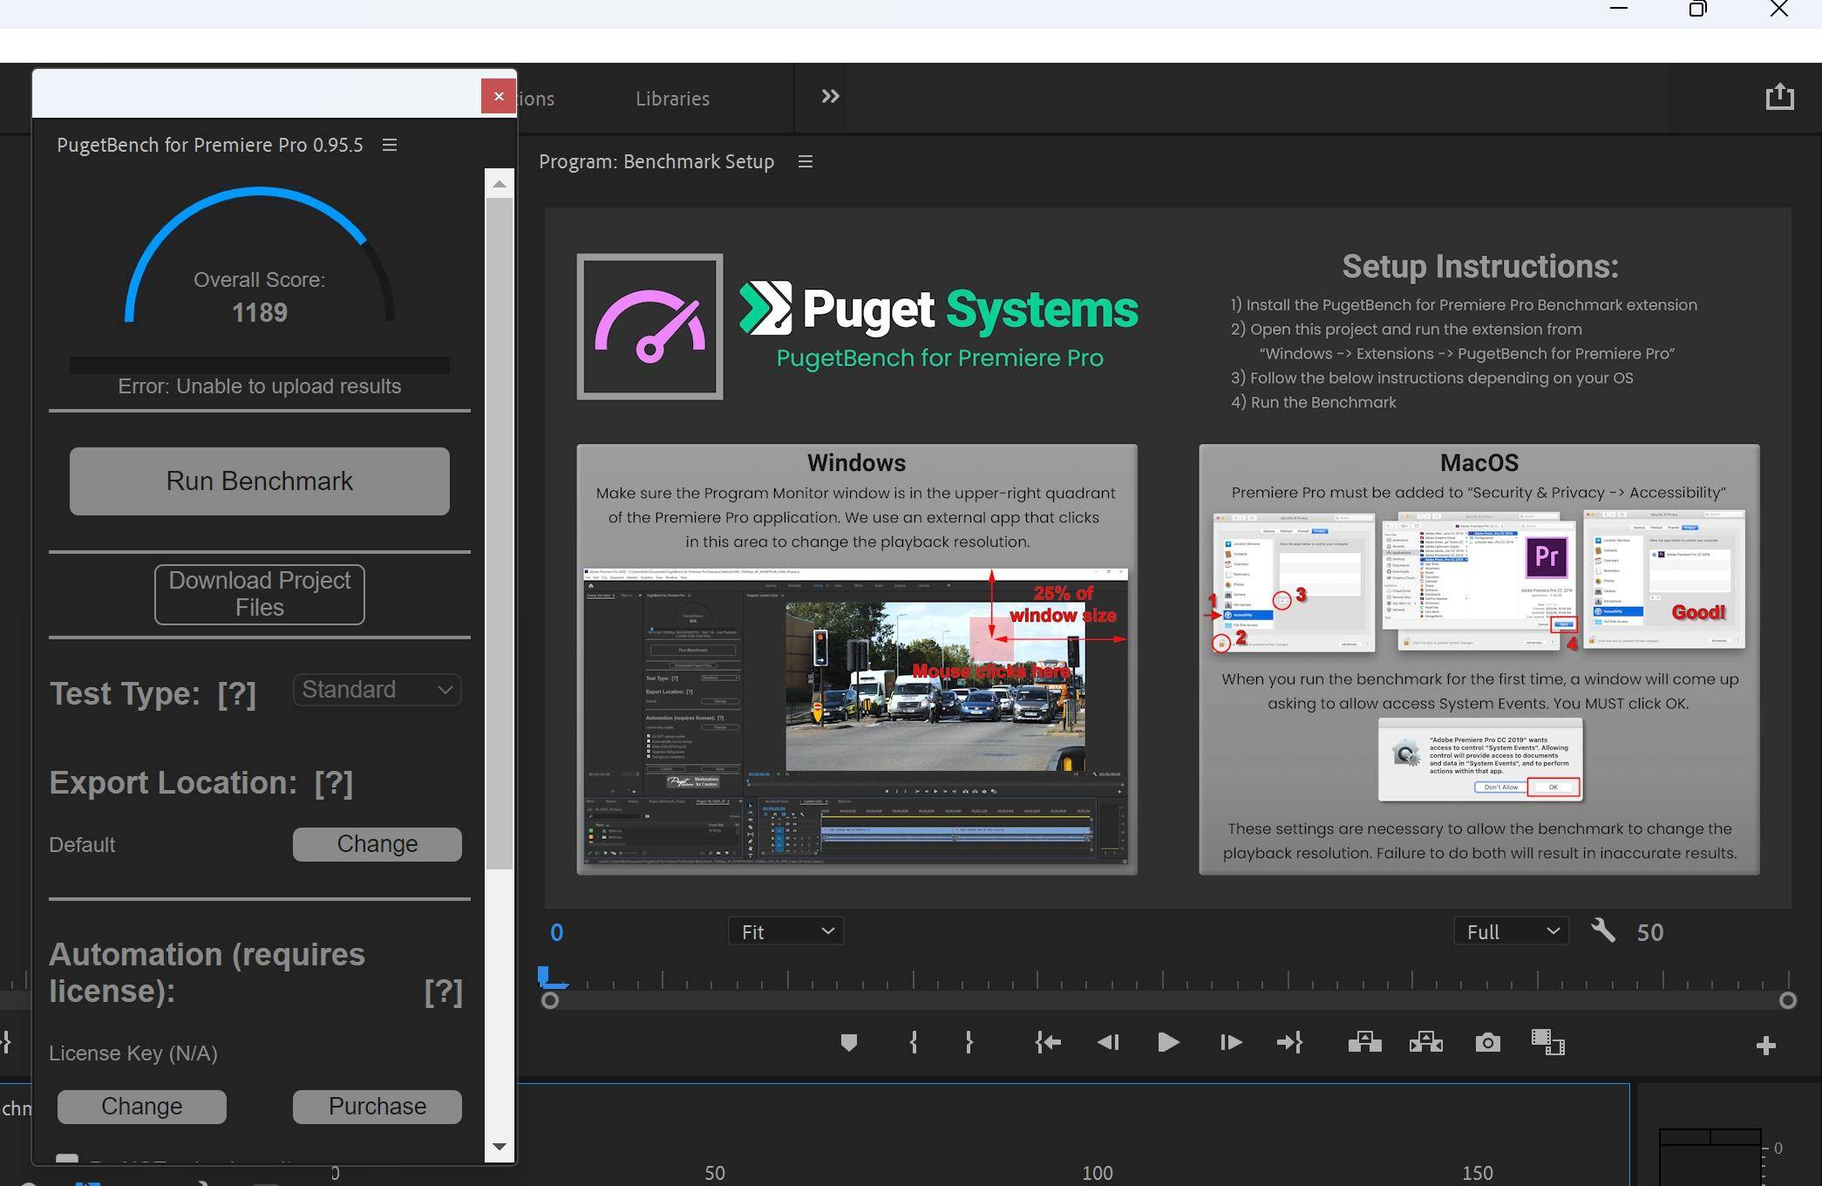
Task: Click the Run Benchmark button
Action: [259, 481]
